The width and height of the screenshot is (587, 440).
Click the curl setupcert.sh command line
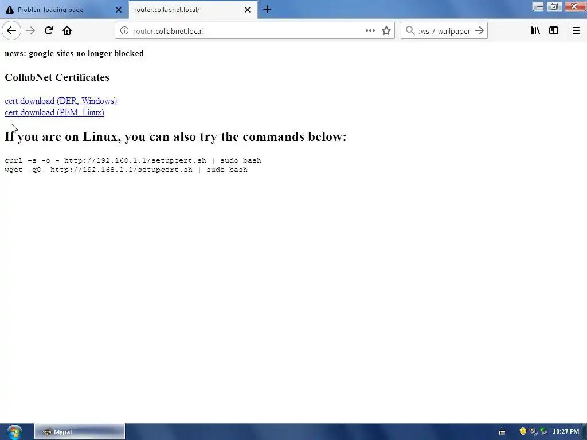click(x=133, y=160)
